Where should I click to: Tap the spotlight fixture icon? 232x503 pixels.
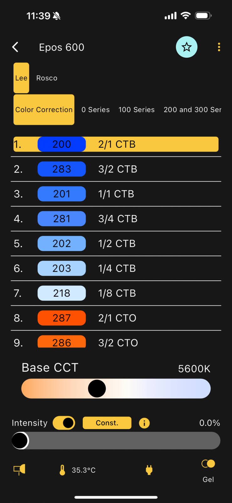coord(19,469)
